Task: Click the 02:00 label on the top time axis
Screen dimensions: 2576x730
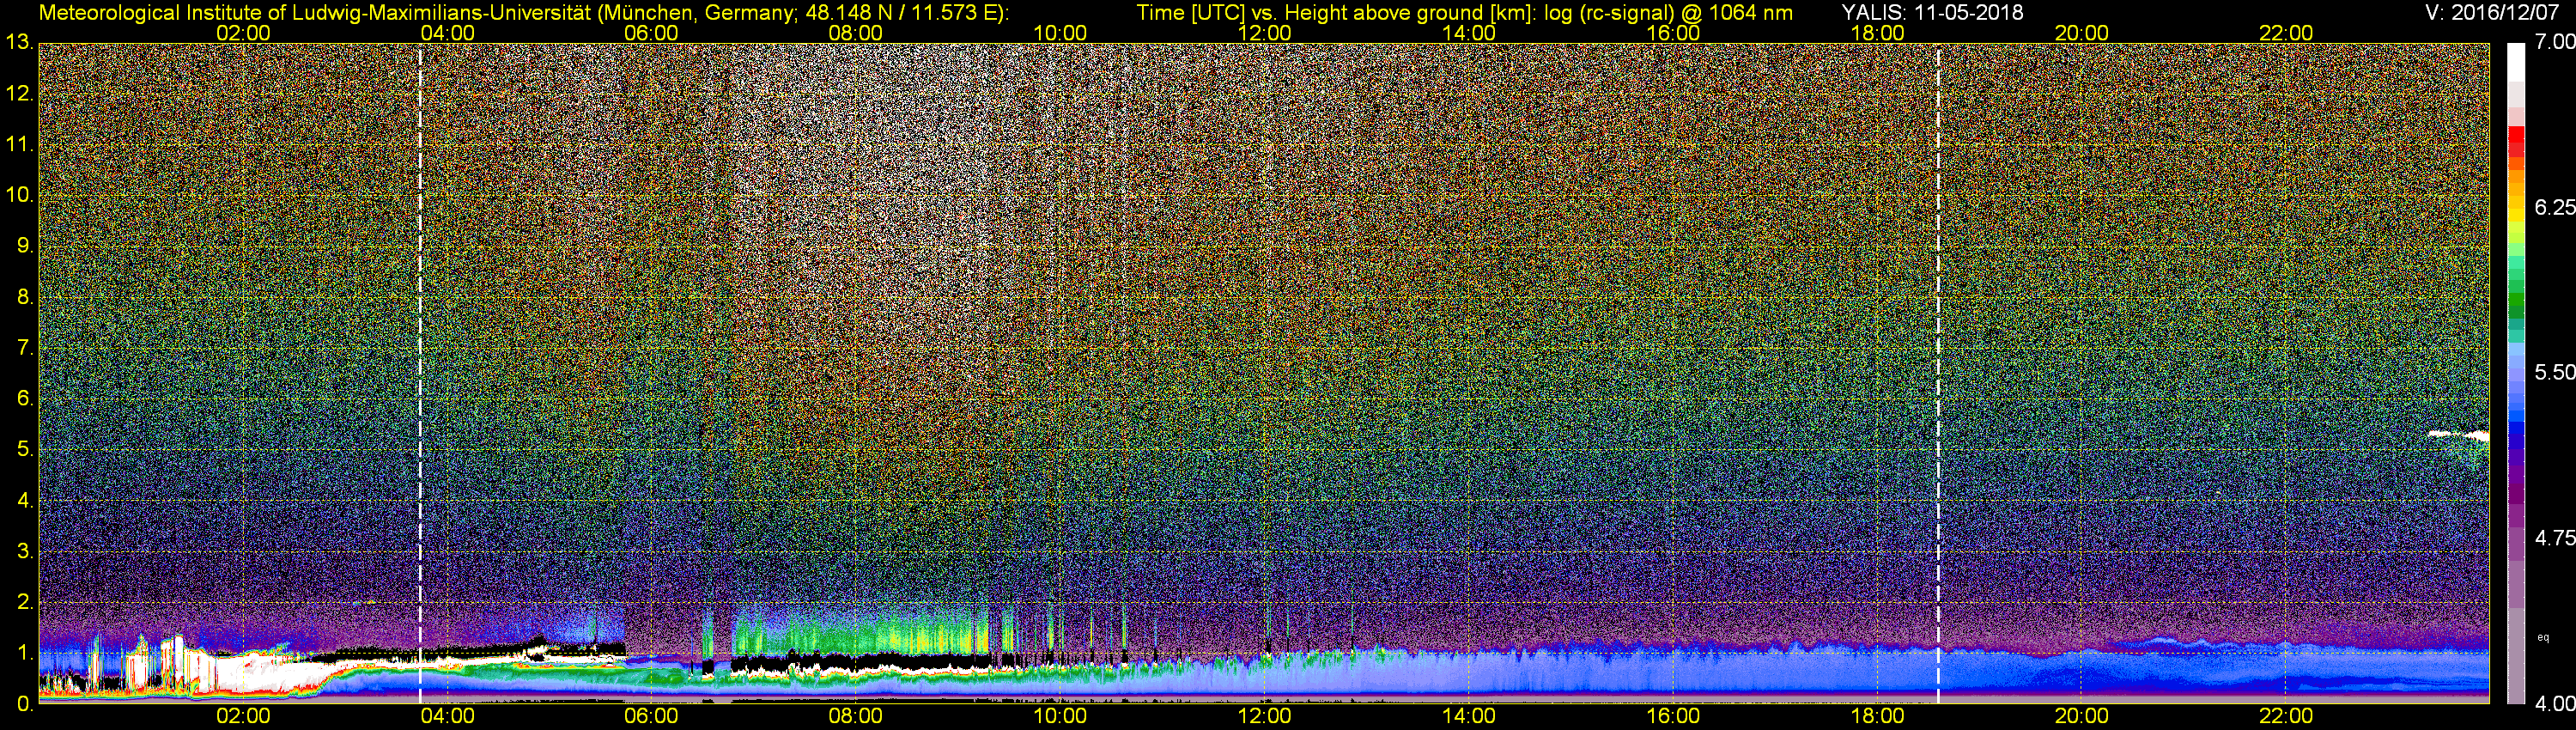Action: pos(243,33)
